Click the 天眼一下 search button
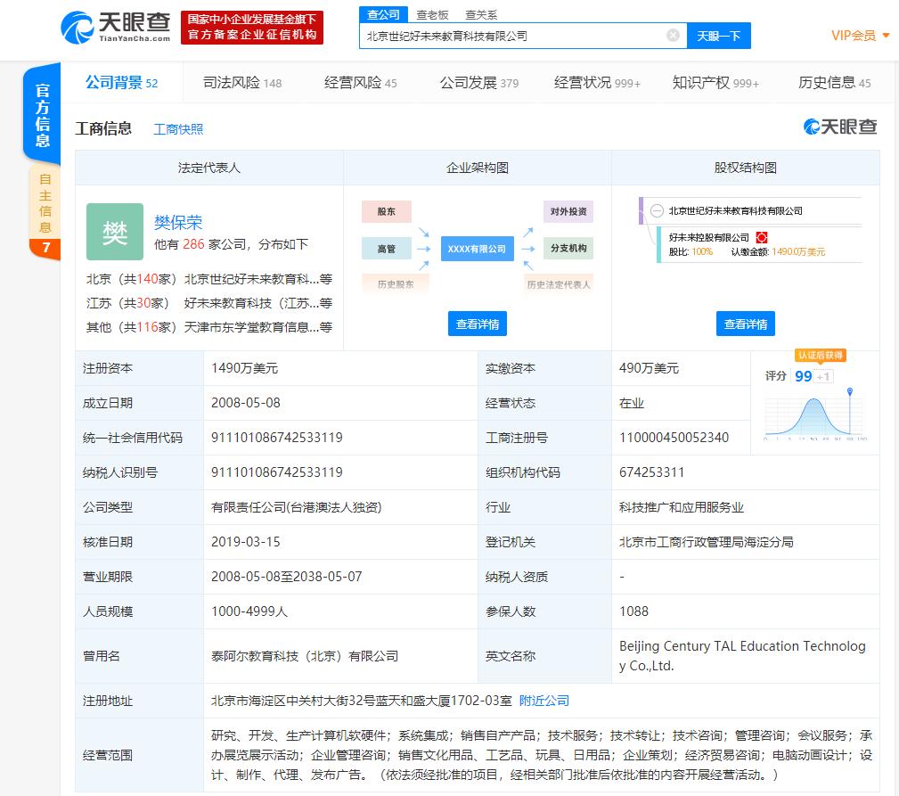This screenshot has height=796, width=899. [x=718, y=36]
